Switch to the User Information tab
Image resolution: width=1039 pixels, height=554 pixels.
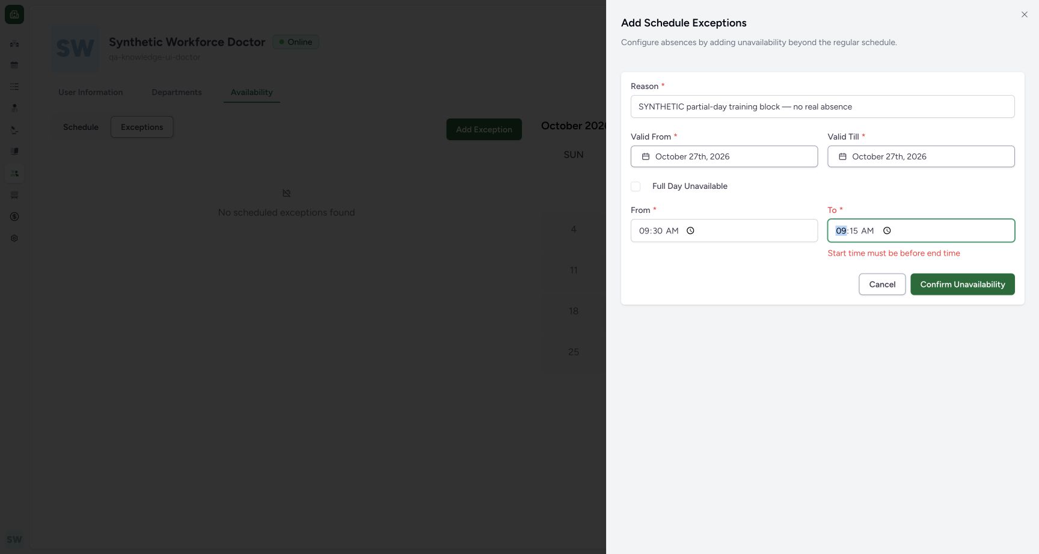(91, 92)
